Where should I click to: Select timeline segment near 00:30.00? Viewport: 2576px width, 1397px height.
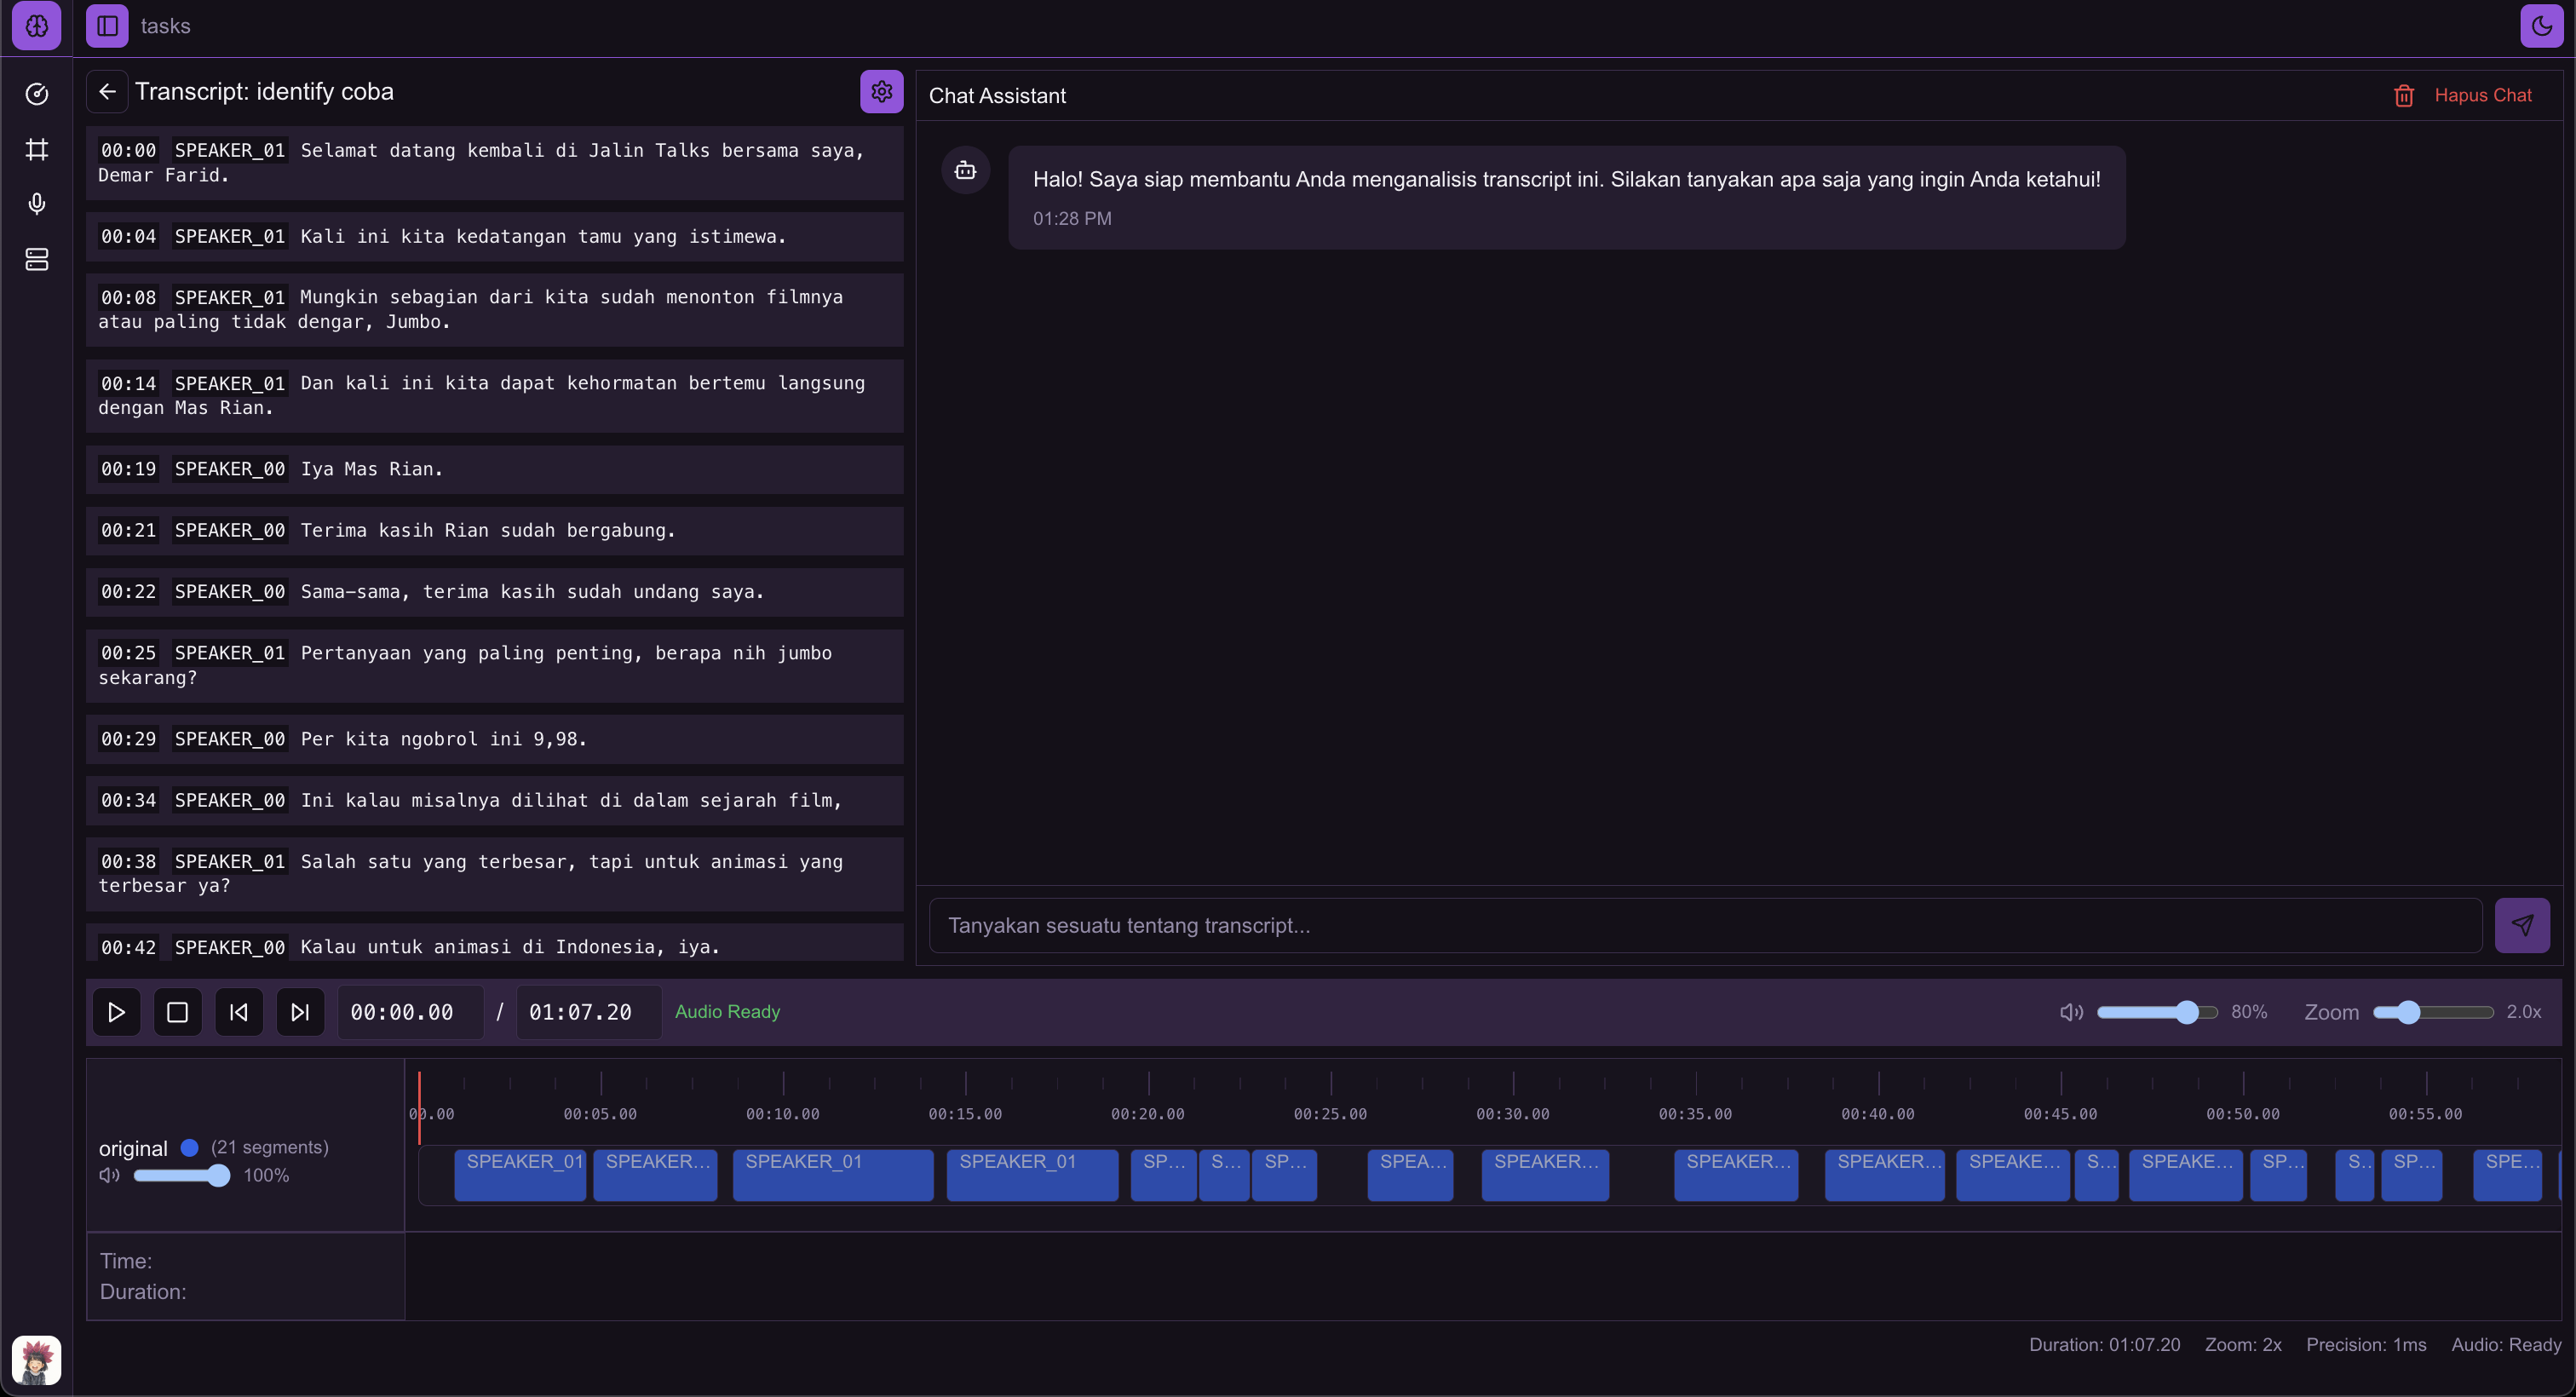pos(1545,1175)
